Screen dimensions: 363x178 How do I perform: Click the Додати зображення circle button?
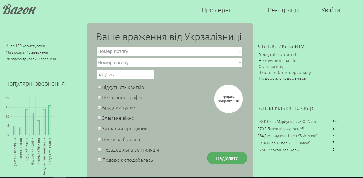point(228,99)
